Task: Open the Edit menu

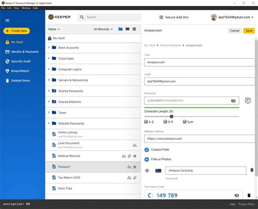Action: tap(9, 8)
